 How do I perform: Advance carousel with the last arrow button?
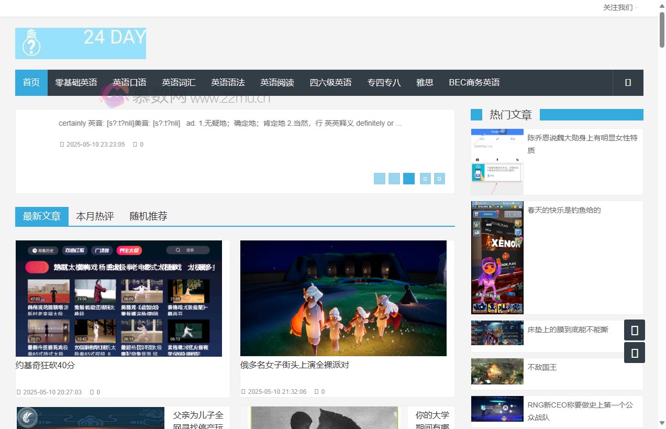(439, 179)
